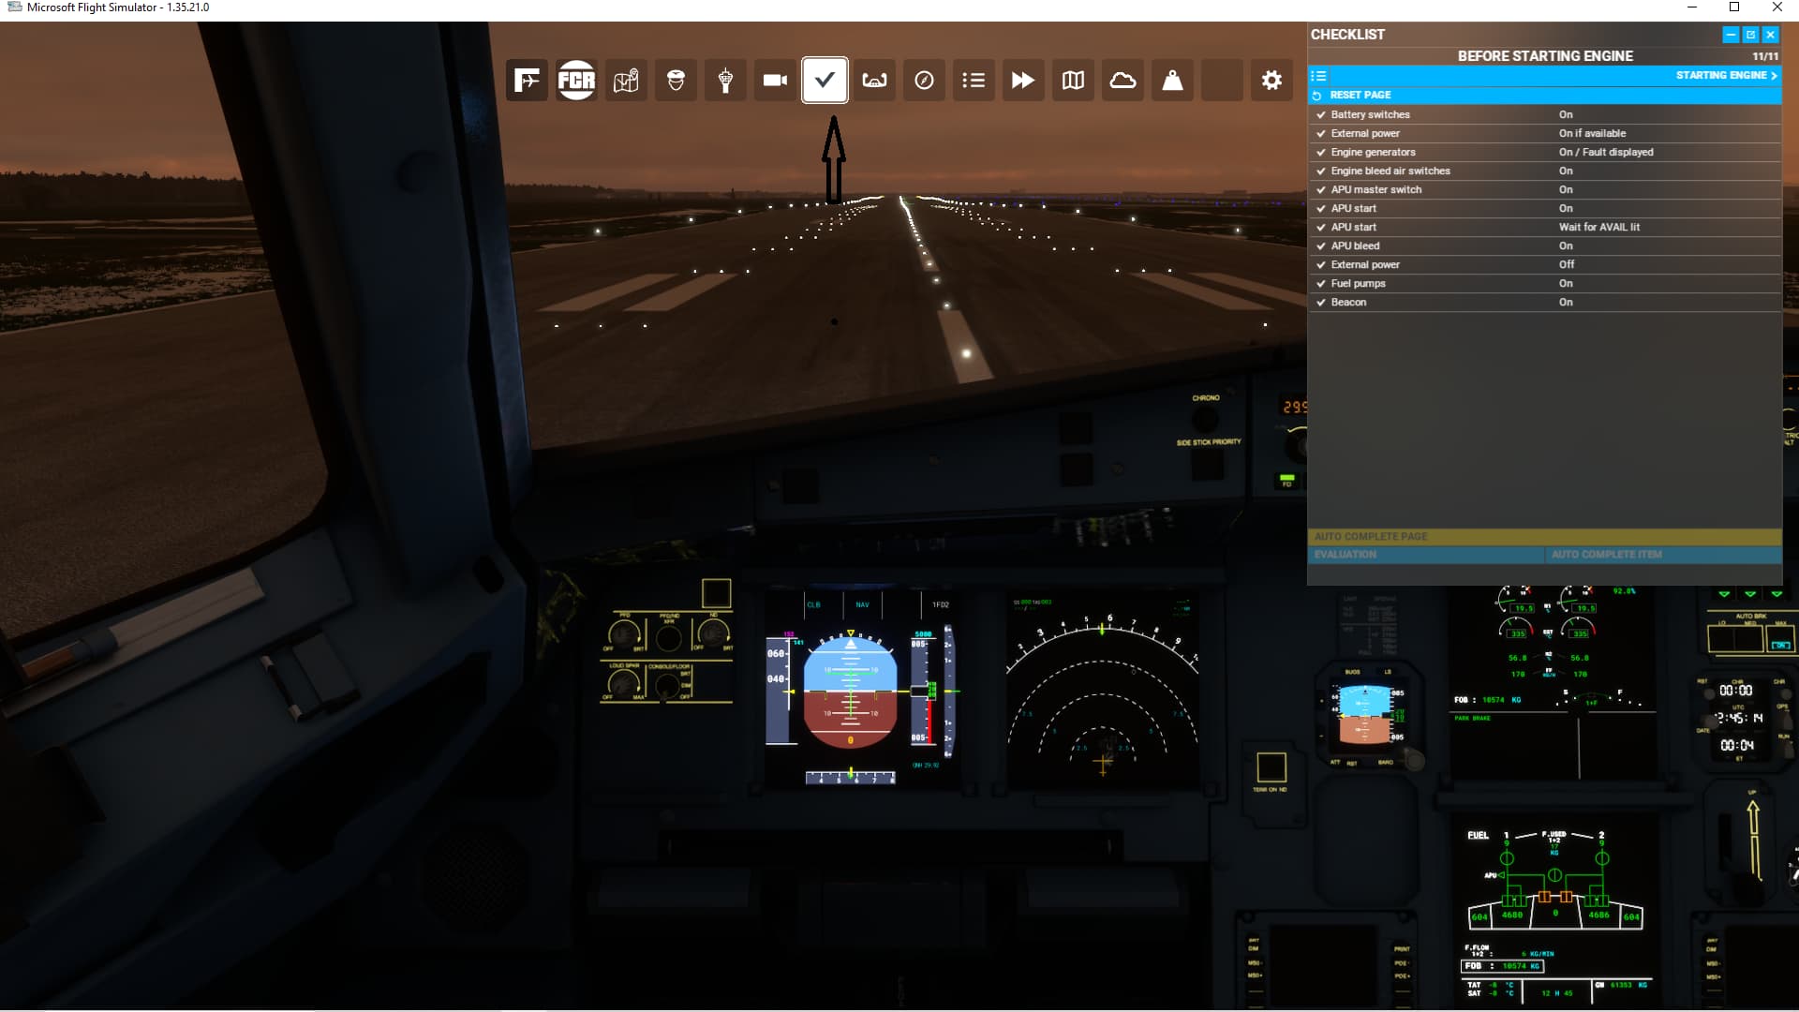
Task: Open the Objectives list icon
Action: [974, 80]
